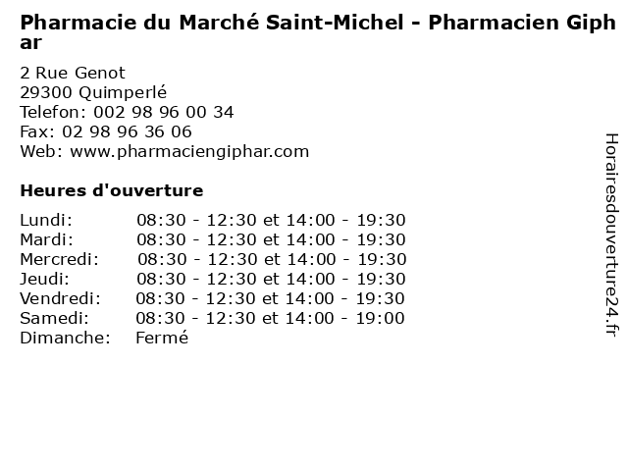Select the Vendredi day label
The height and width of the screenshot is (471, 628).
pos(60,298)
